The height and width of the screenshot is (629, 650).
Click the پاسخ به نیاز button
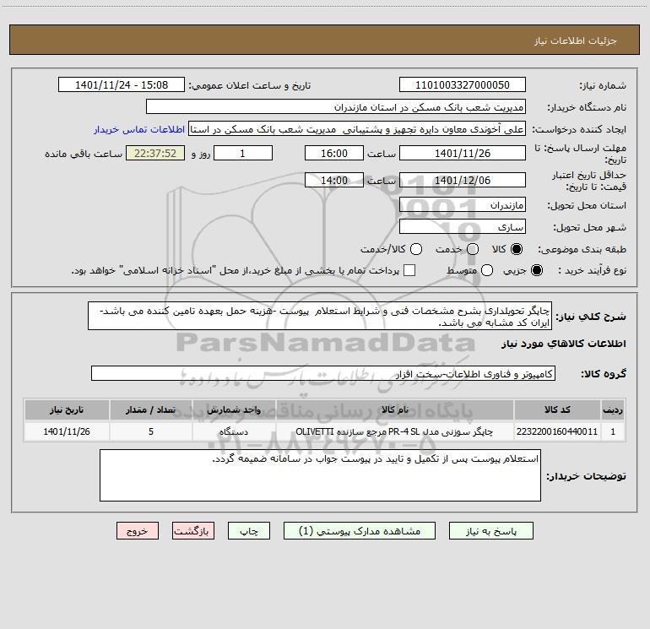490,531
